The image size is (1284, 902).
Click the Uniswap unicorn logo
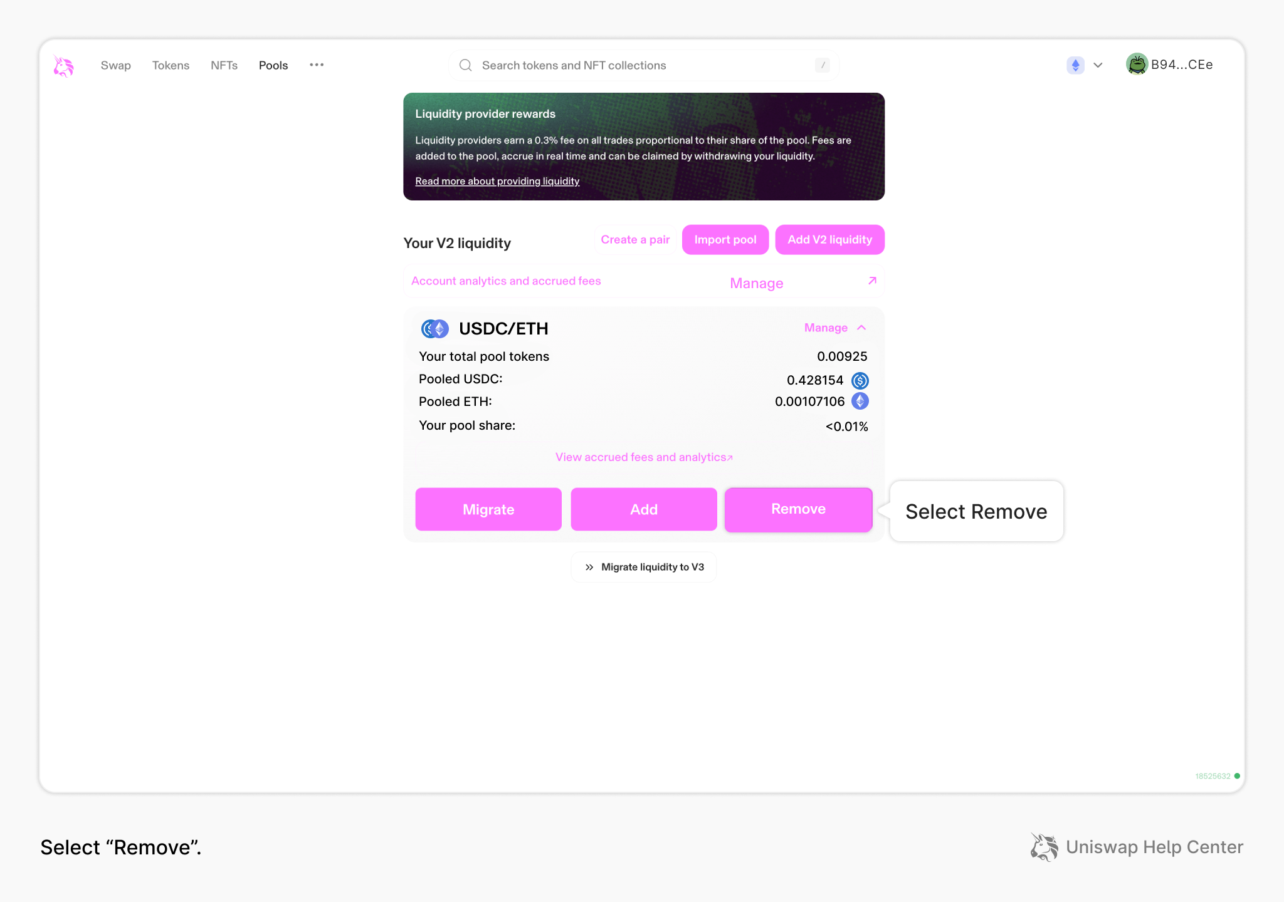(x=63, y=66)
